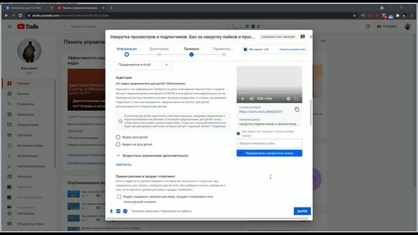Click the Фонотека sidebar icon
418x235 pixels.
click(10, 176)
